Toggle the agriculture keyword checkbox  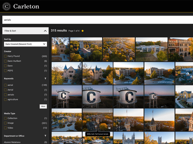(x=5, y=99)
